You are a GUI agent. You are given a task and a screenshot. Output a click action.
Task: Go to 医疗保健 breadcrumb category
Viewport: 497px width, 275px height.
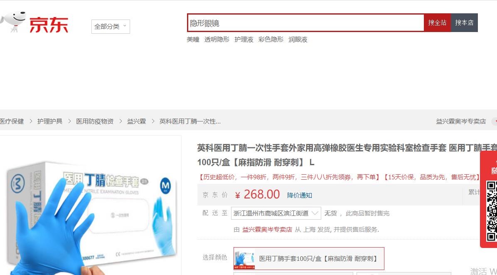12,121
